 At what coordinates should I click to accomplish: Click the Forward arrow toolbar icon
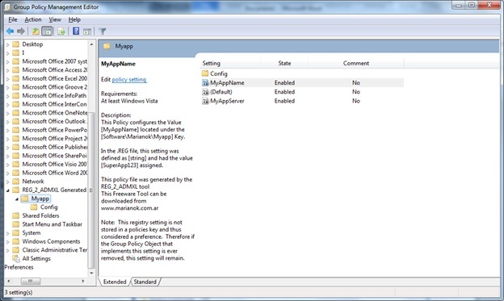click(21, 31)
